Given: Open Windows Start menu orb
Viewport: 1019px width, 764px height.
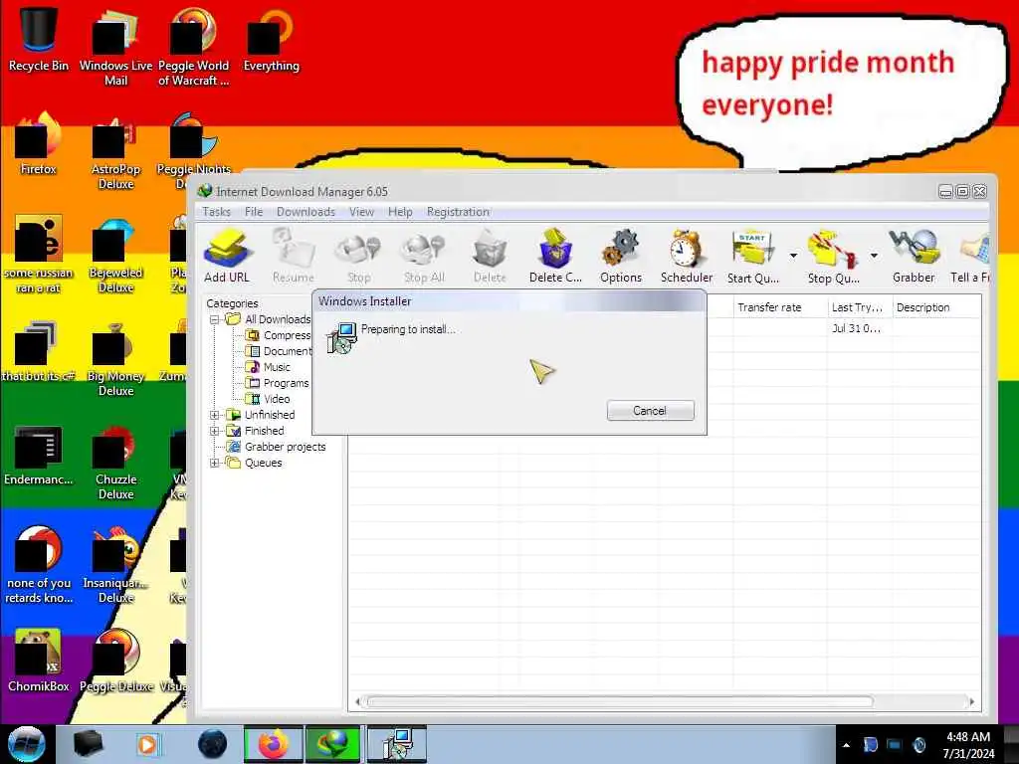Looking at the screenshot, I should 27,744.
